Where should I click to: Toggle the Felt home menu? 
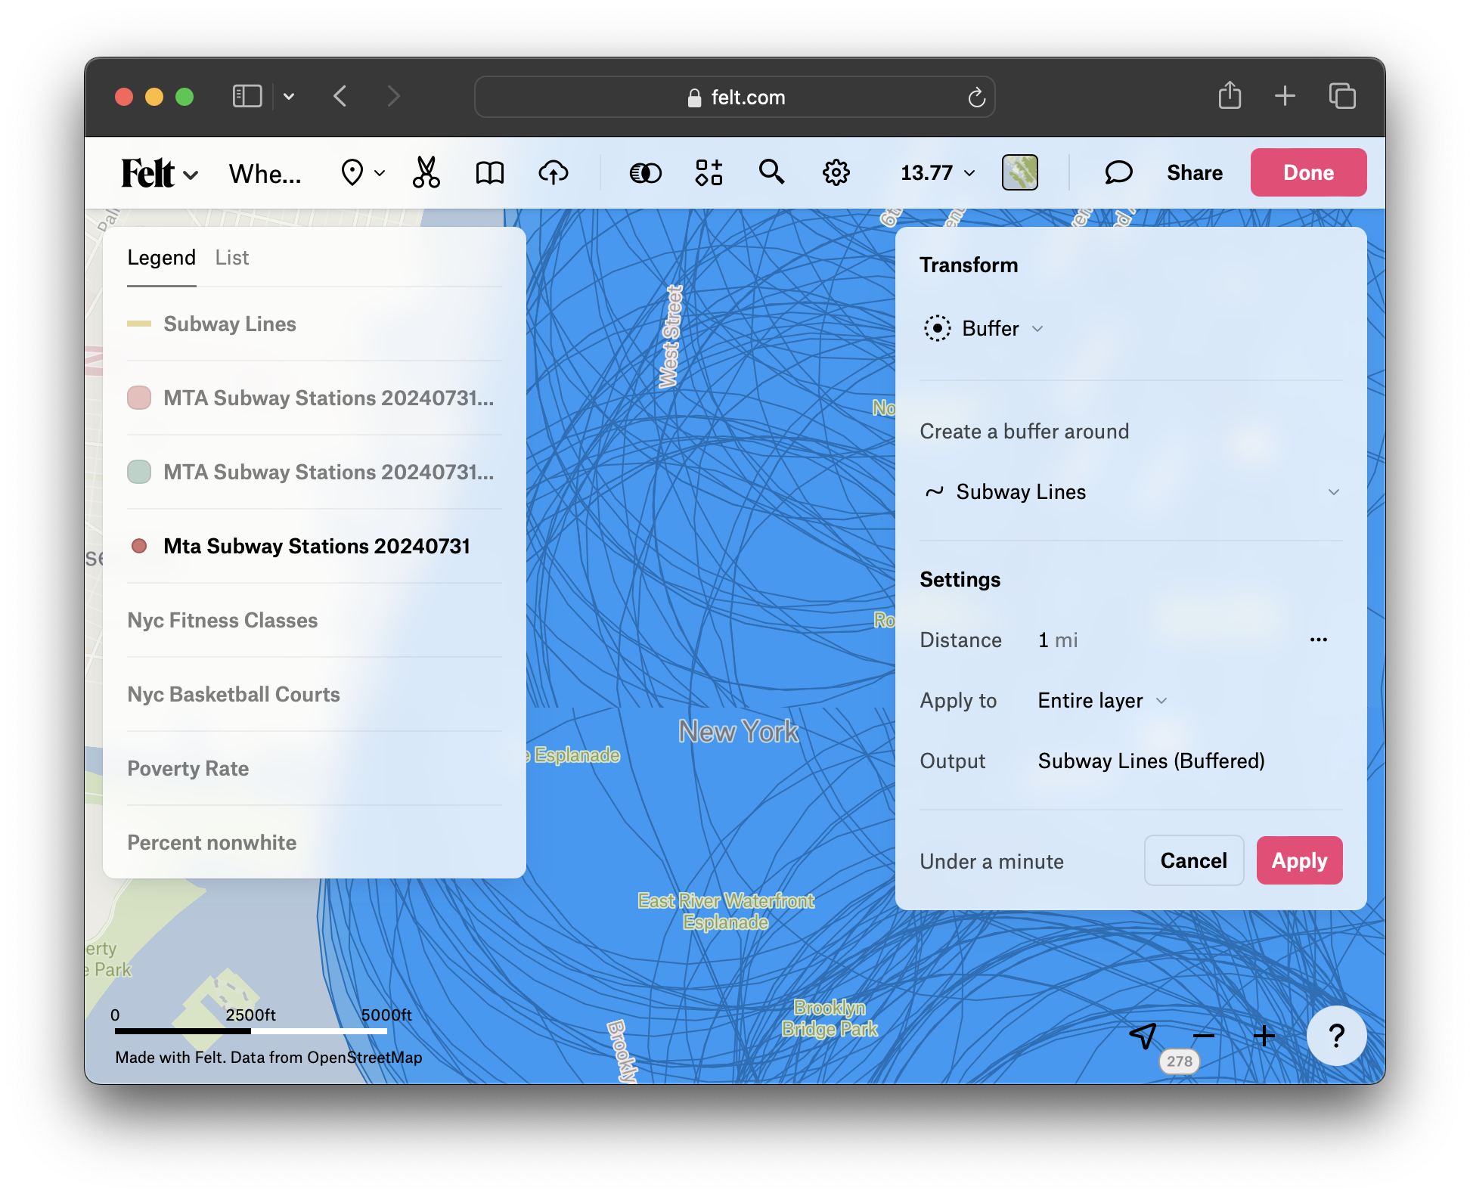tap(157, 172)
